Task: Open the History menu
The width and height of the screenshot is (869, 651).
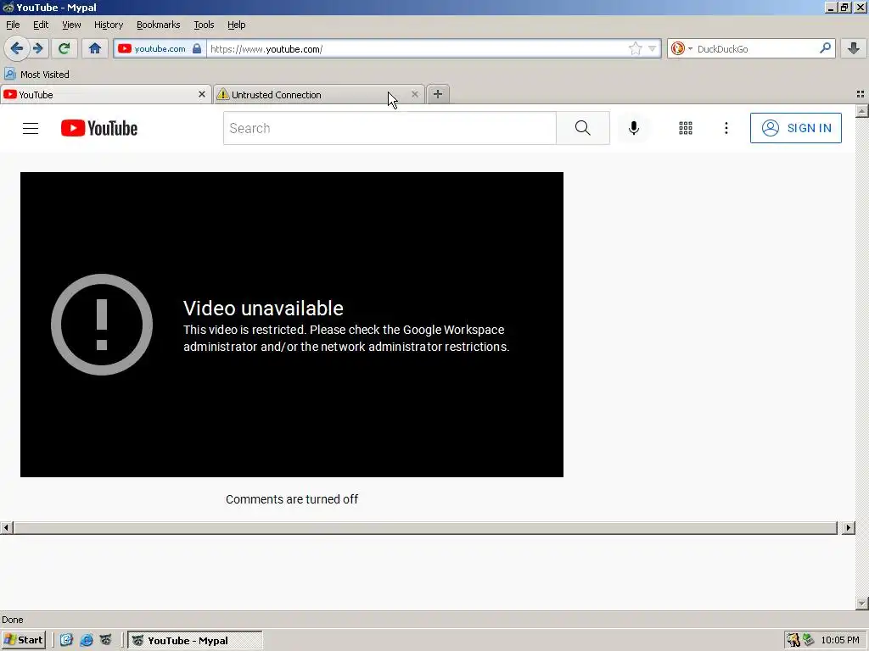Action: click(109, 25)
